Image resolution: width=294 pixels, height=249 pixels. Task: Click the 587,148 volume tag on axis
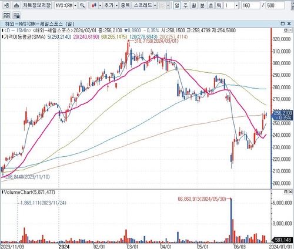coord(283,240)
